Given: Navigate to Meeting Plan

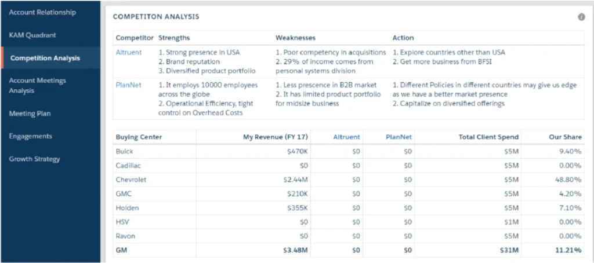Looking at the screenshot, I should 30,114.
